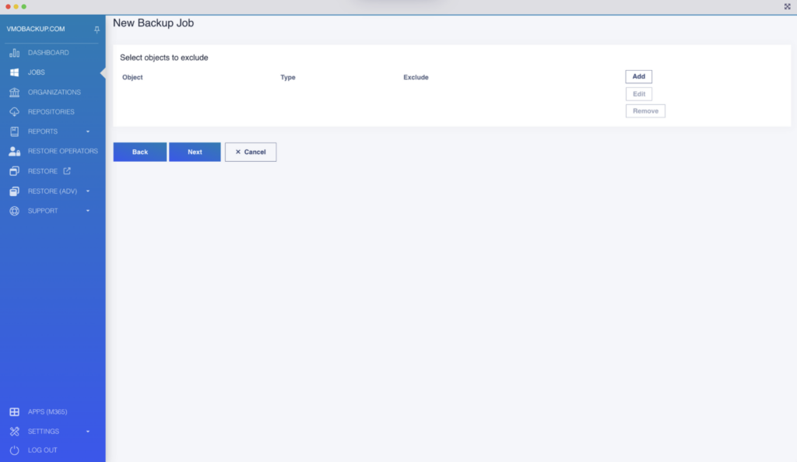797x462 pixels.
Task: Click the macOS green zoom window dot
Action: tap(24, 6)
